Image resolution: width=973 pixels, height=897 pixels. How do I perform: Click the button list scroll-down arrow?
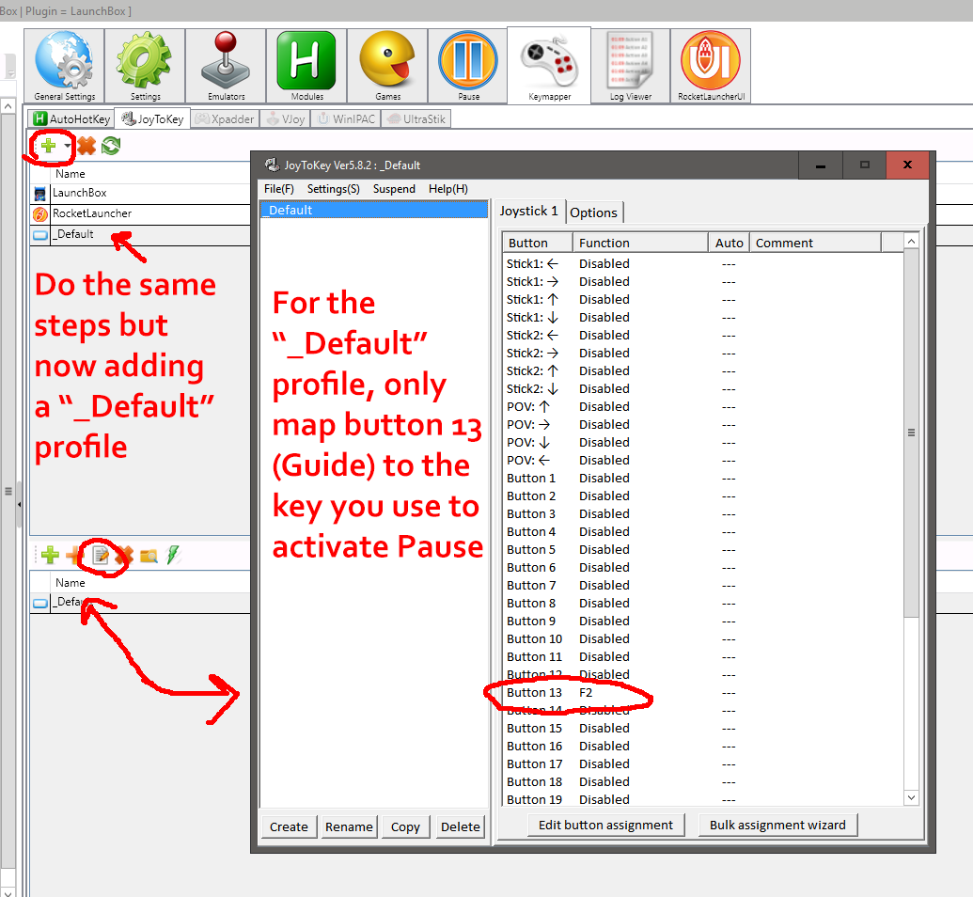(911, 797)
